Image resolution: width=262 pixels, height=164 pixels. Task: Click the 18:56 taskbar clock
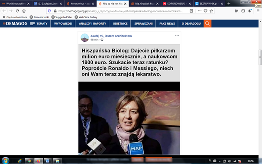tap(250, 161)
